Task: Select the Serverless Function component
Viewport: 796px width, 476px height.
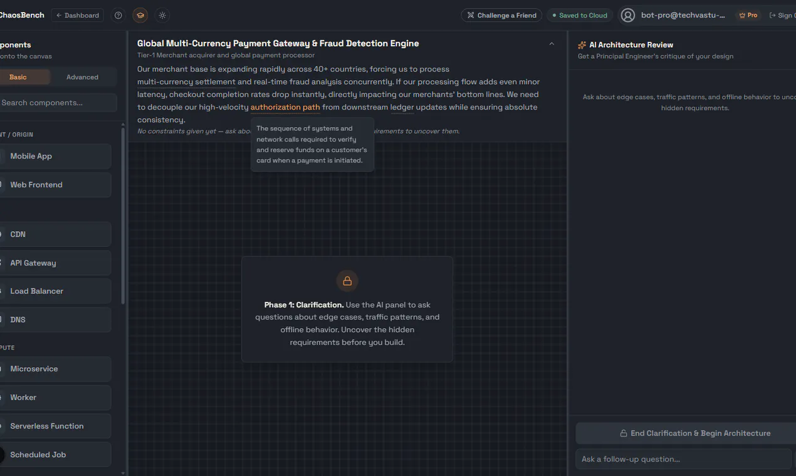Action: (x=55, y=426)
